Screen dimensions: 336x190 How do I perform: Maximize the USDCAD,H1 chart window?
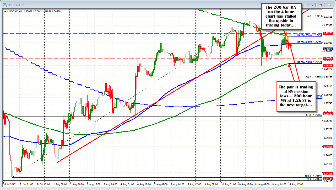320,5
